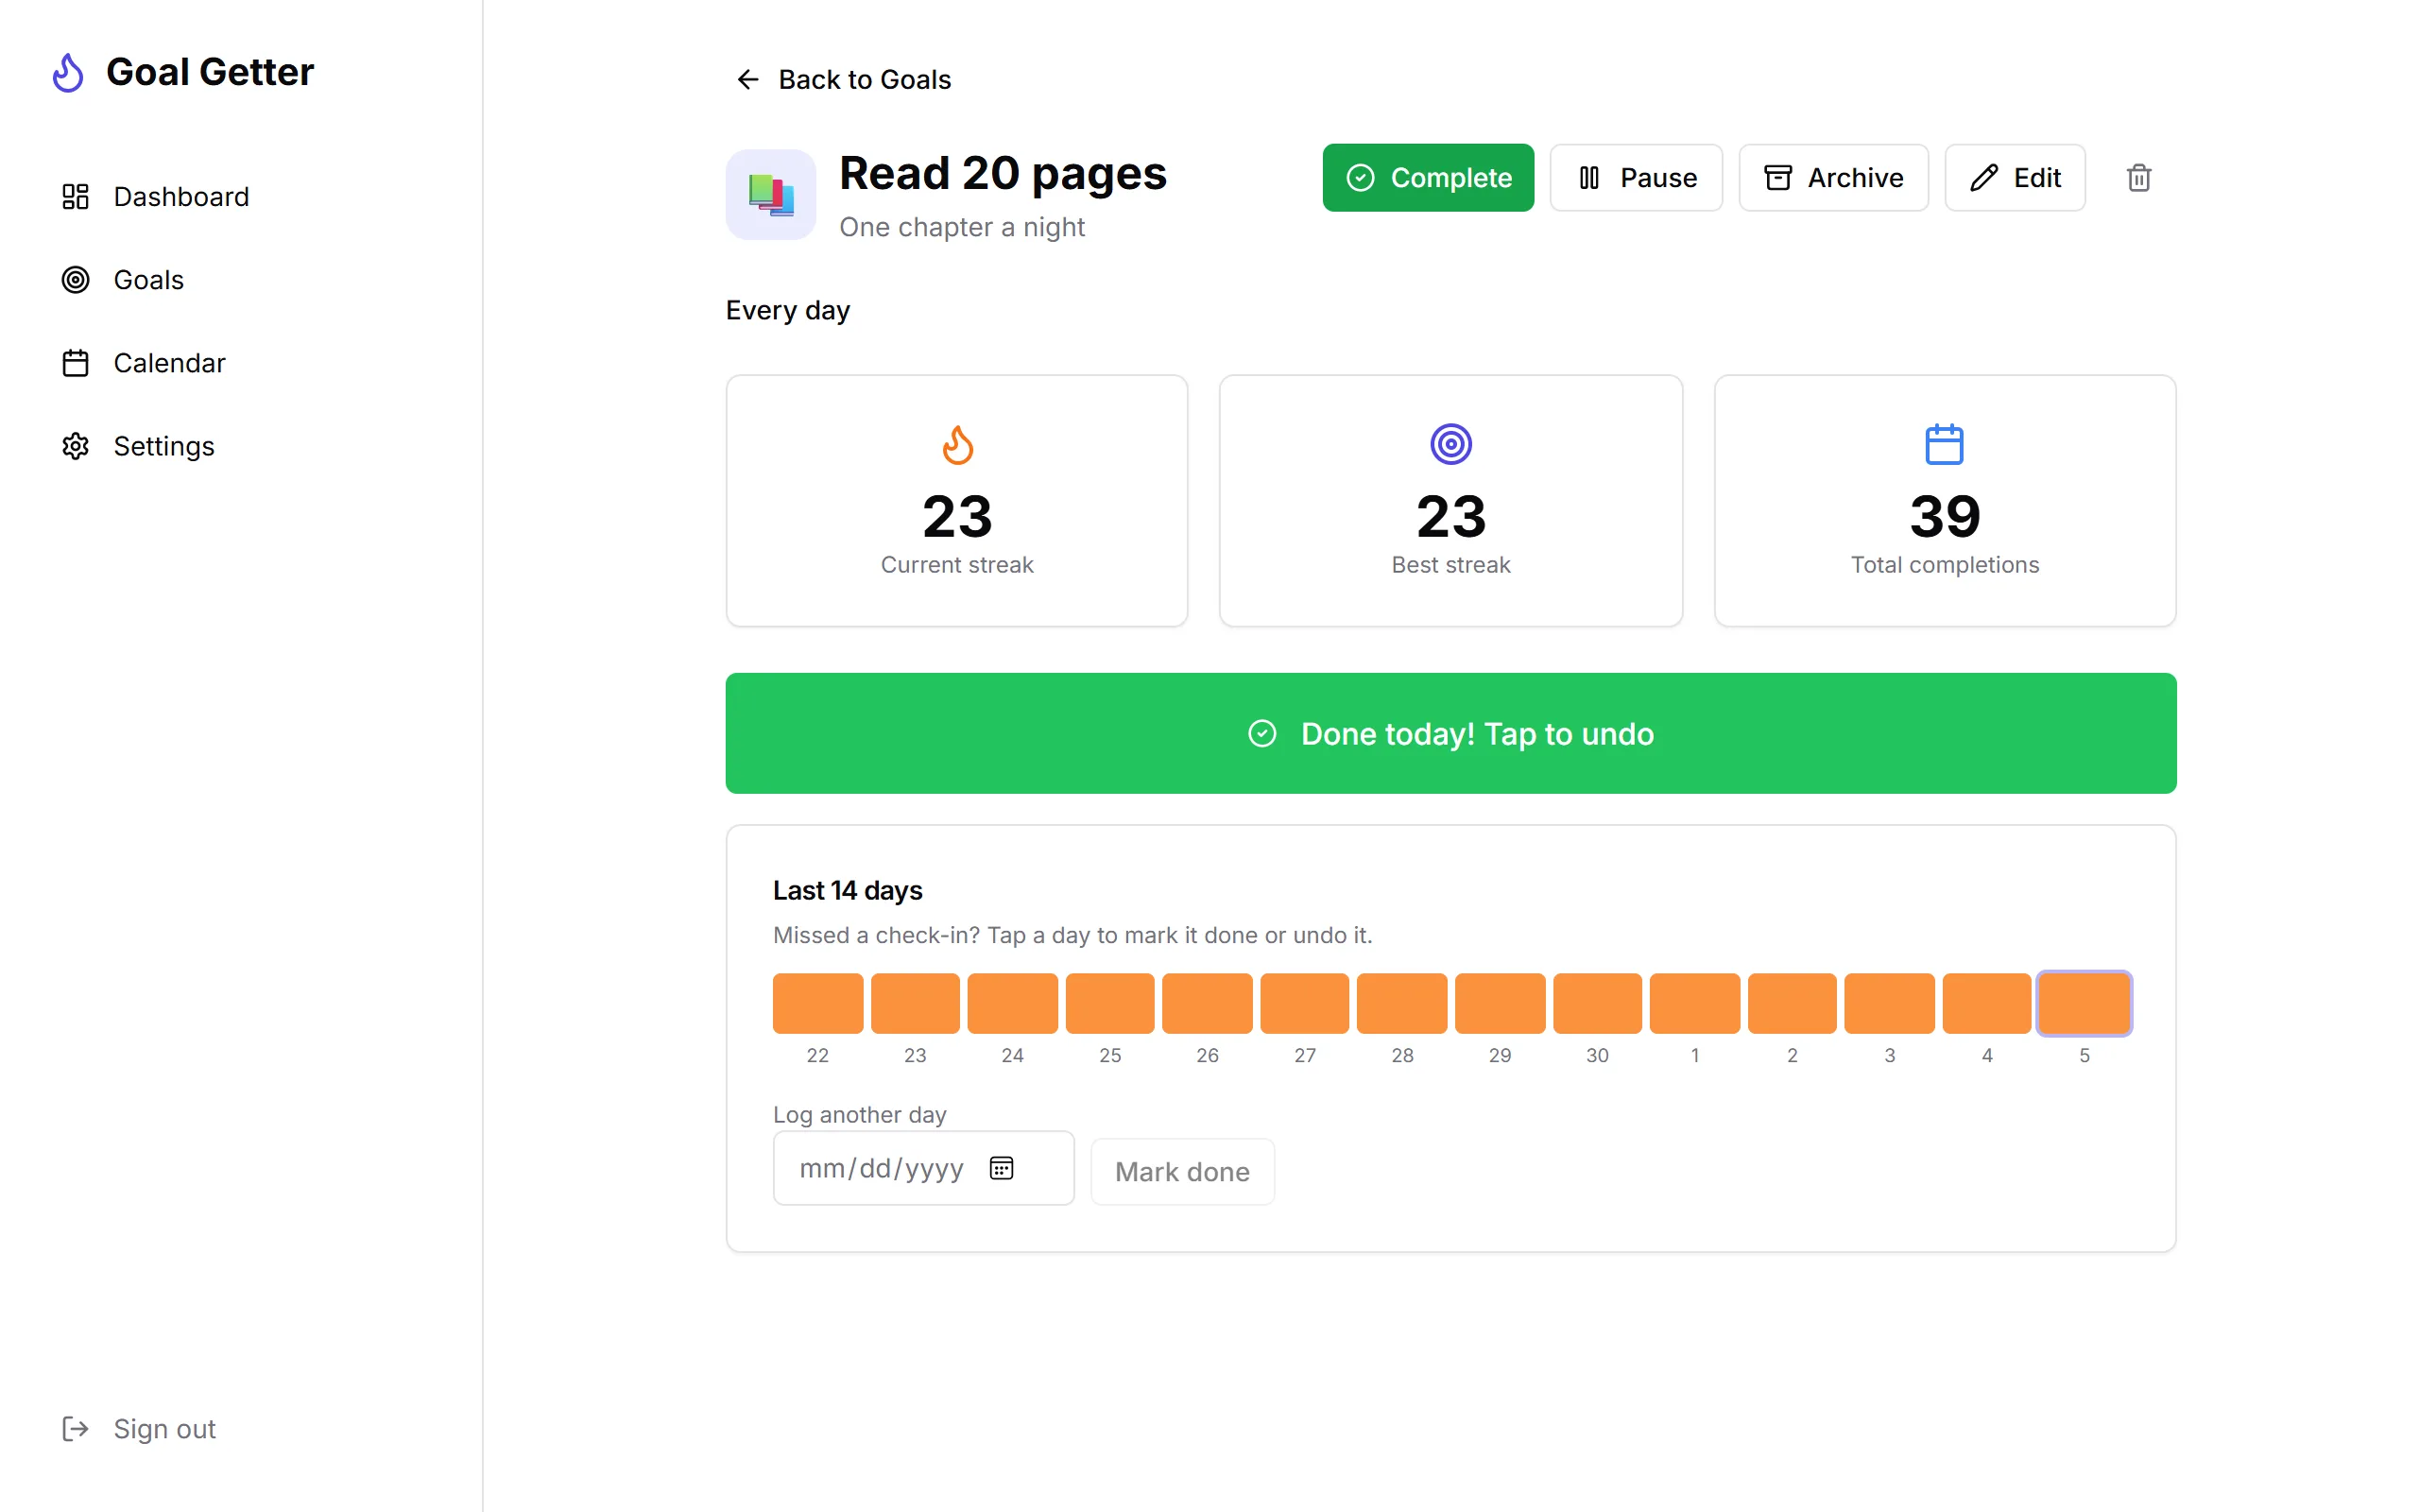Edit the goal details
Screen dimensions: 2419x1512
(x=2015, y=177)
